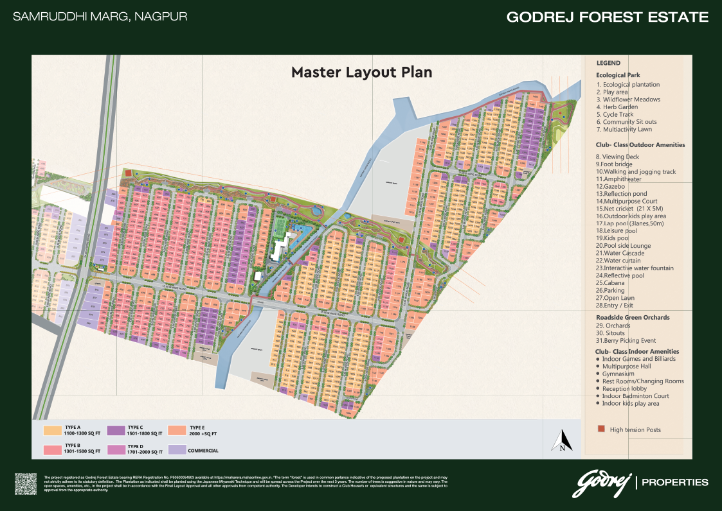Select the Commercial legend color swatch

(177, 450)
